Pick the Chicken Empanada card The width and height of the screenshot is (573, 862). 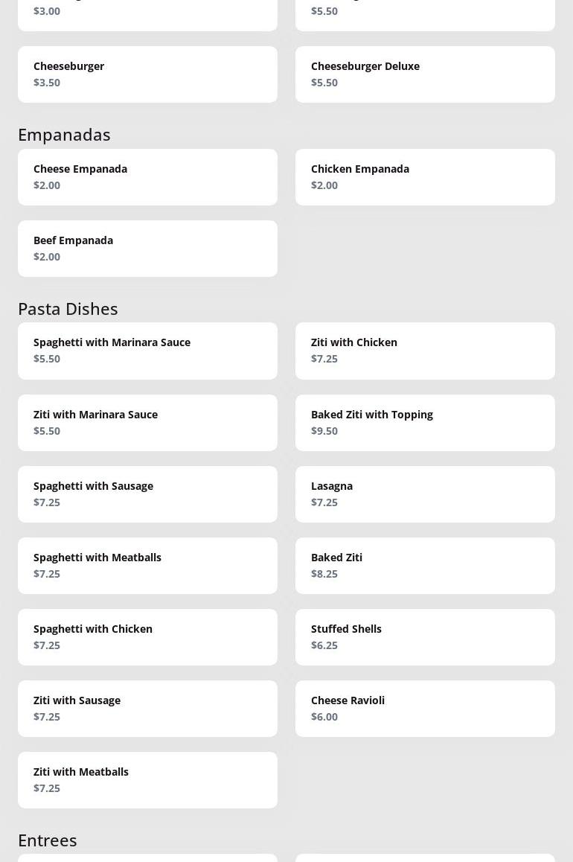tap(425, 177)
